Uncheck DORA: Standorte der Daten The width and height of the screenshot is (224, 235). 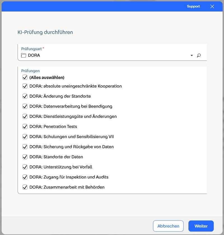coord(25,157)
